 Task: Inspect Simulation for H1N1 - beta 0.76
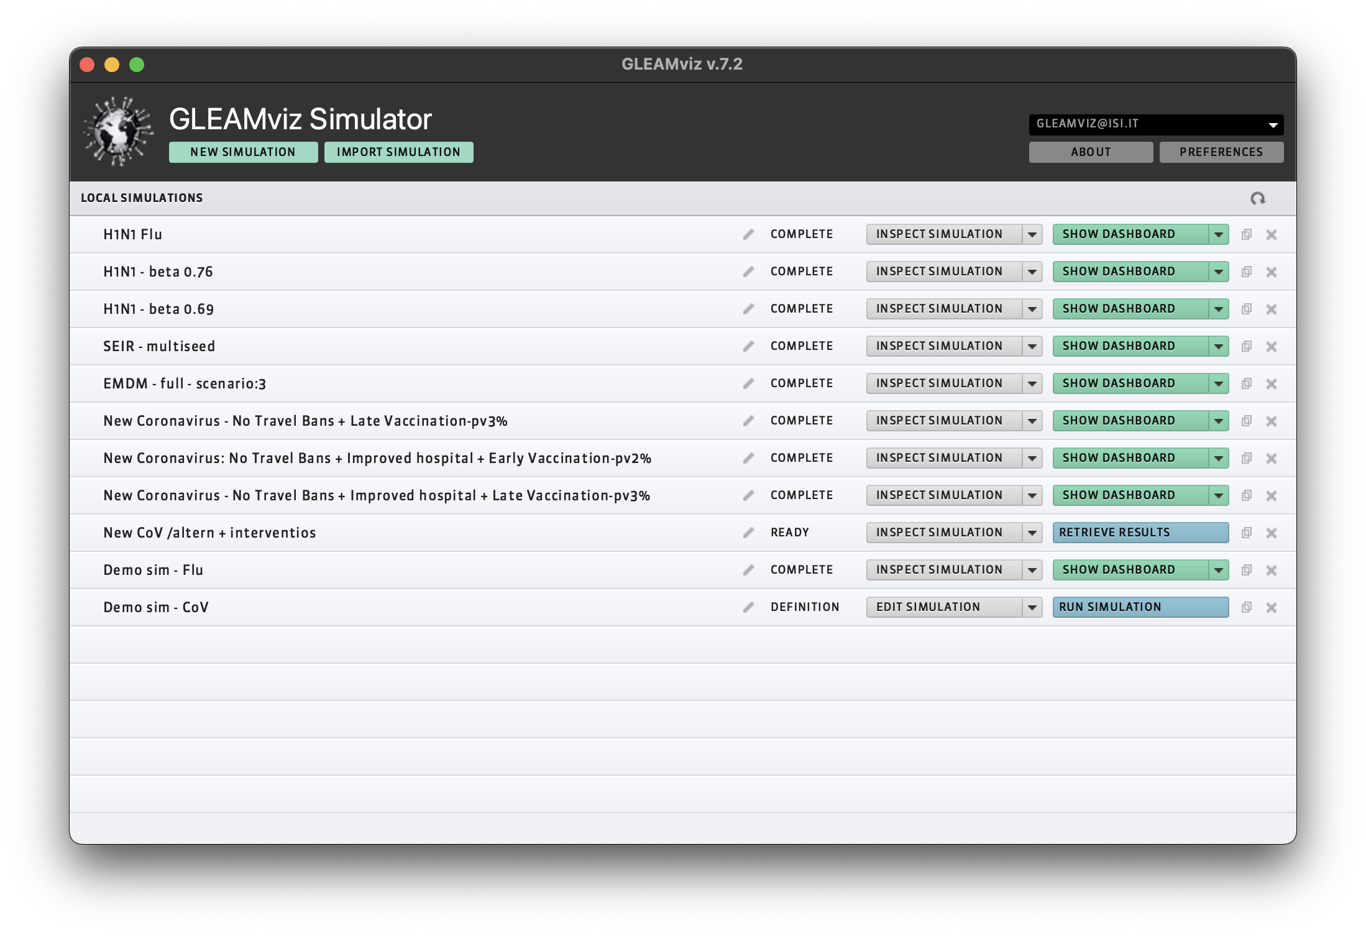click(x=944, y=272)
